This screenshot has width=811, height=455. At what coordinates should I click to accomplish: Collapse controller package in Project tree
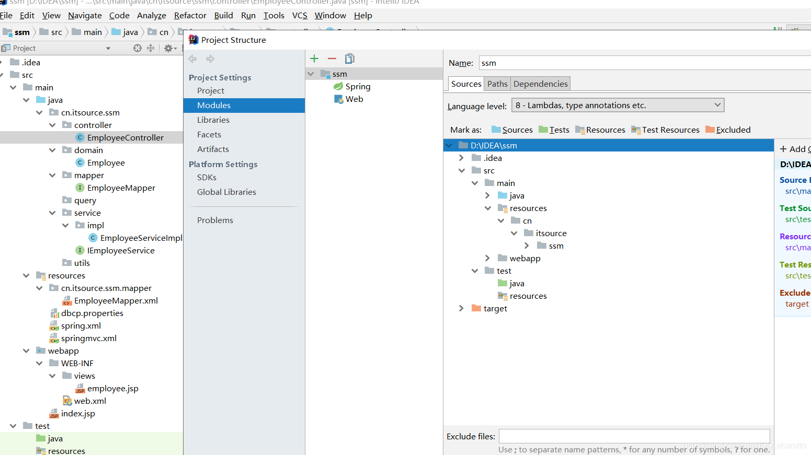pyautogui.click(x=52, y=125)
